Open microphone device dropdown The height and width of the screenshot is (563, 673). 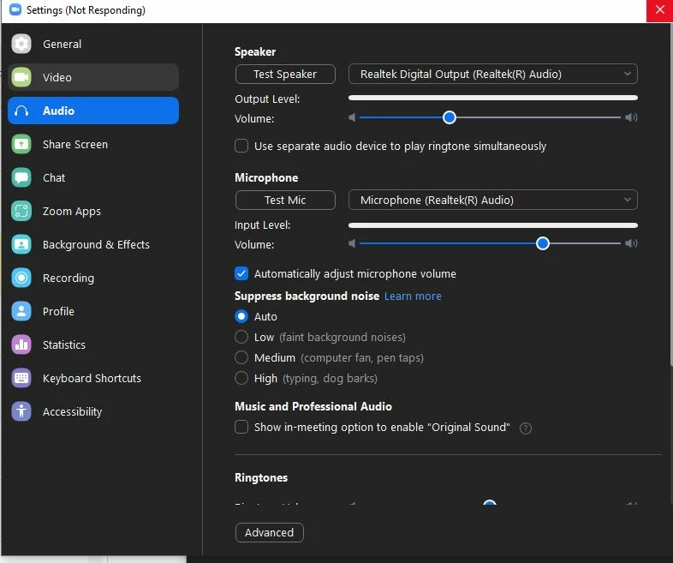click(x=492, y=200)
